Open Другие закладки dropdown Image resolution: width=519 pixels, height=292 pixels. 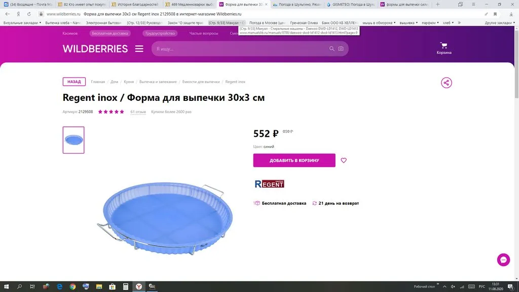point(500,23)
